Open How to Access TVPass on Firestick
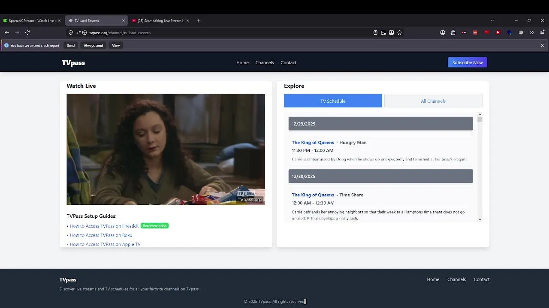 coord(104,226)
